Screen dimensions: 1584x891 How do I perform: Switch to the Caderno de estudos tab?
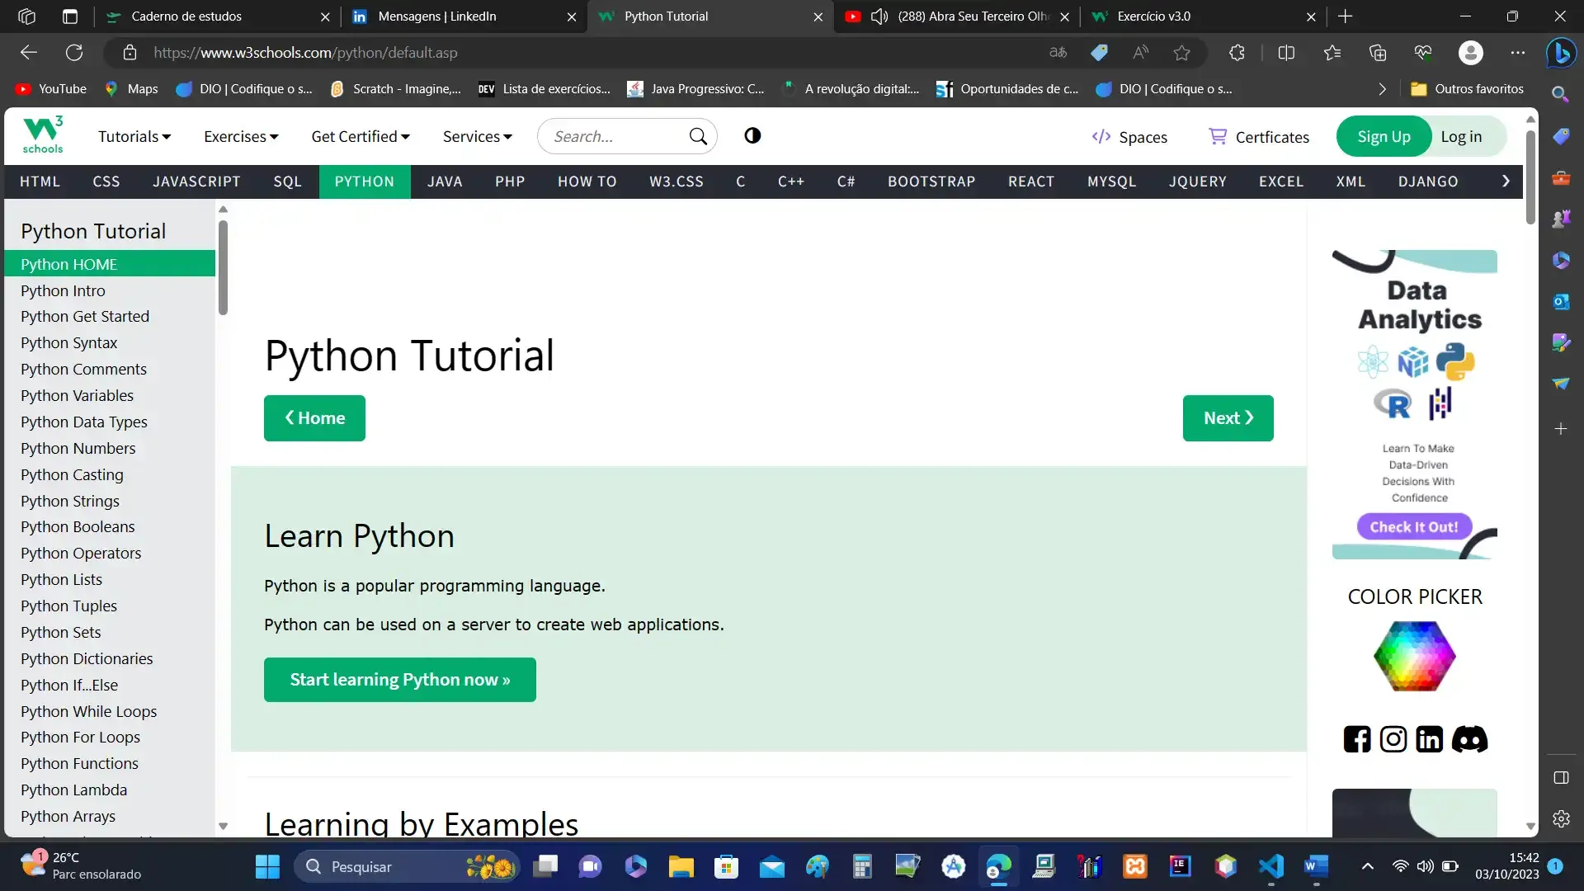pyautogui.click(x=218, y=16)
